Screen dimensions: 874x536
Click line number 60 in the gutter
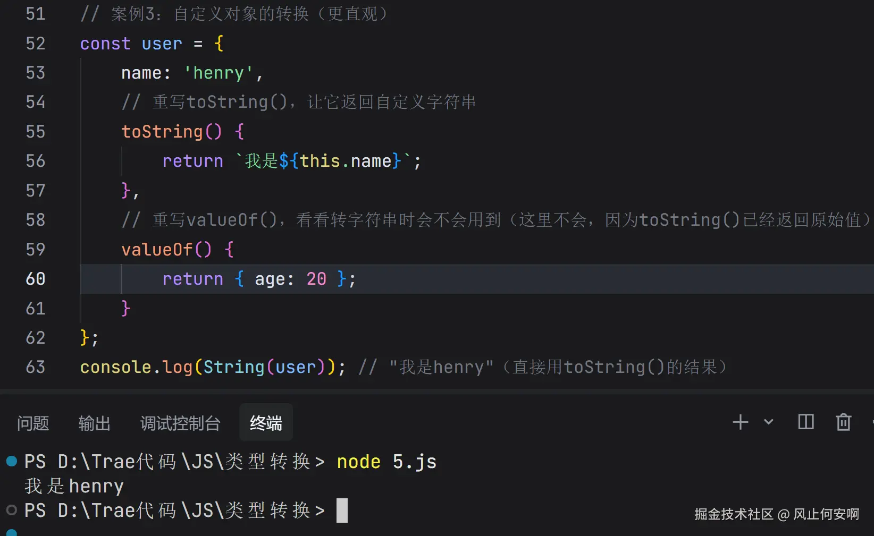tap(36, 279)
